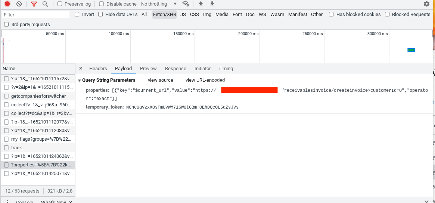The image size is (435, 203).
Task: Select getcompaniesforswitcher request row
Action: tap(38, 96)
